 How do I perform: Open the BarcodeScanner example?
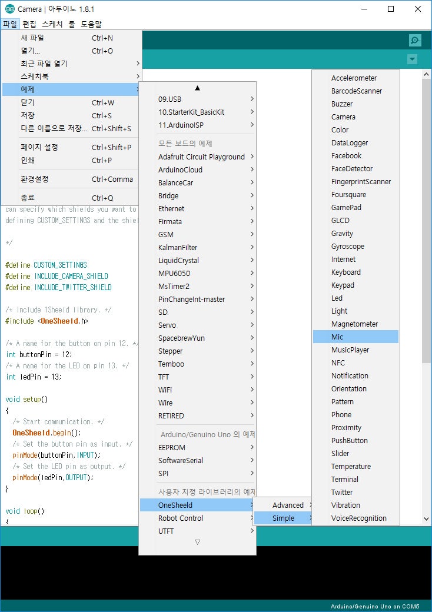click(x=355, y=91)
